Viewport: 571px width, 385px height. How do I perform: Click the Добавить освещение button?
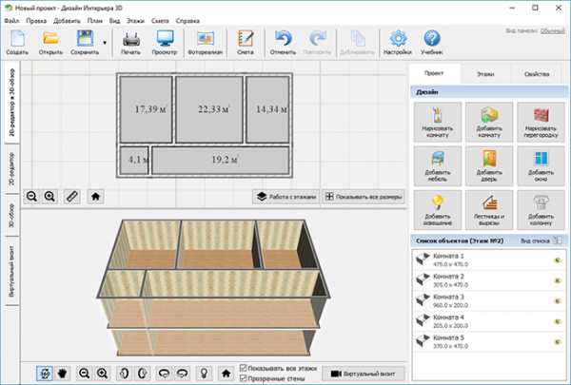tap(438, 210)
